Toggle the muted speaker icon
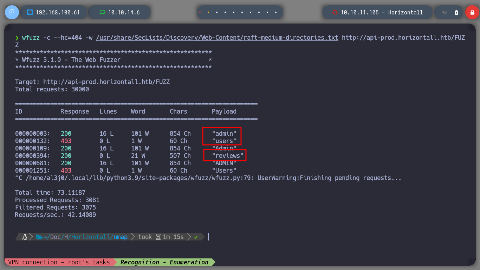 445,12
